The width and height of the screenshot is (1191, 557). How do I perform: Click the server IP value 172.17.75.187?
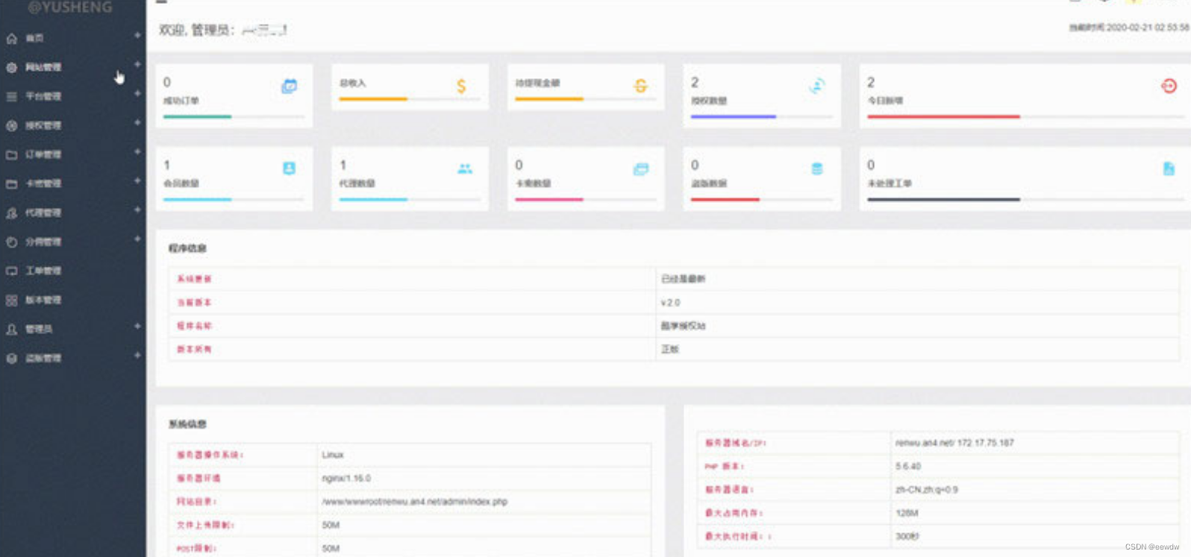(x=986, y=443)
